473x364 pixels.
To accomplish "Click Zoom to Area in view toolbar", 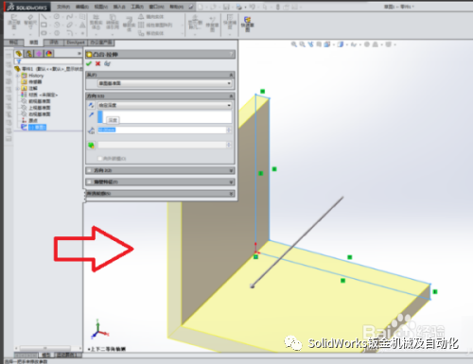I will coord(303,44).
